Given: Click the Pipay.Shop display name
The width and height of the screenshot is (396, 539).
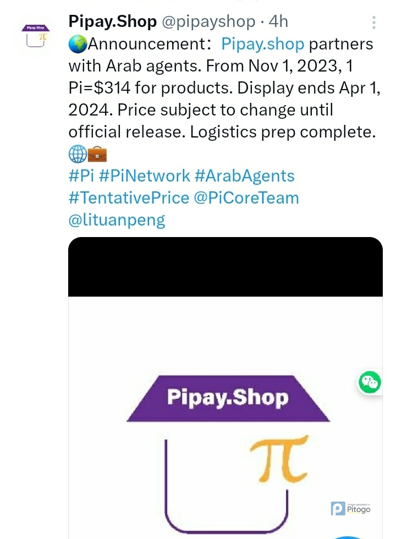Looking at the screenshot, I should pos(112,21).
